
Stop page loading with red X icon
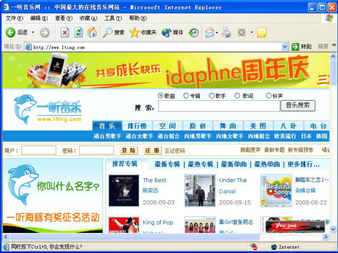[65, 33]
